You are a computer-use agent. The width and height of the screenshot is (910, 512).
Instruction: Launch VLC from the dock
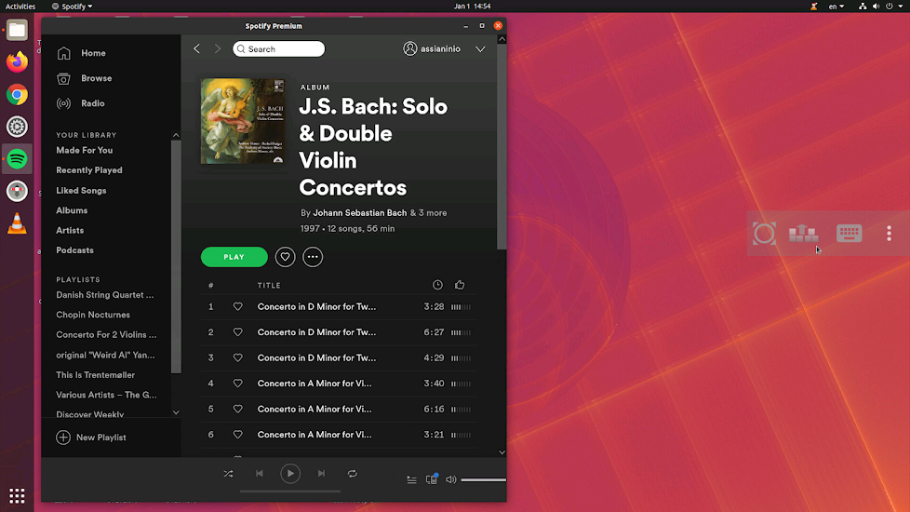pos(17,222)
